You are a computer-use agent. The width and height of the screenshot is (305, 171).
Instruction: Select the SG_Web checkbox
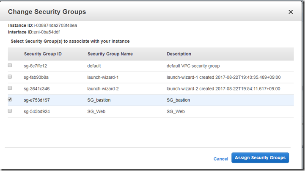tap(10, 111)
